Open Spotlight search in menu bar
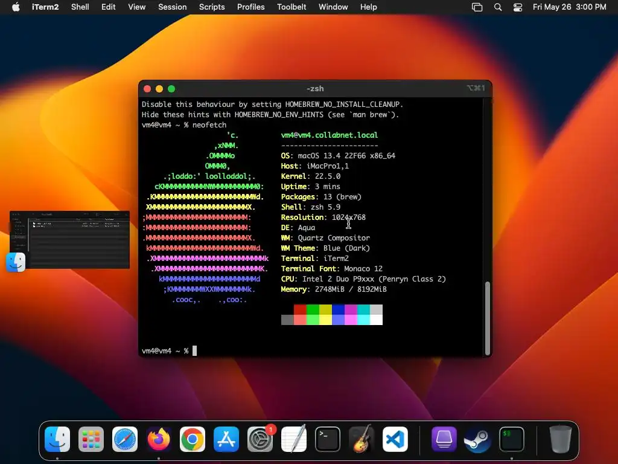Viewport: 618px width, 464px height. click(x=498, y=7)
